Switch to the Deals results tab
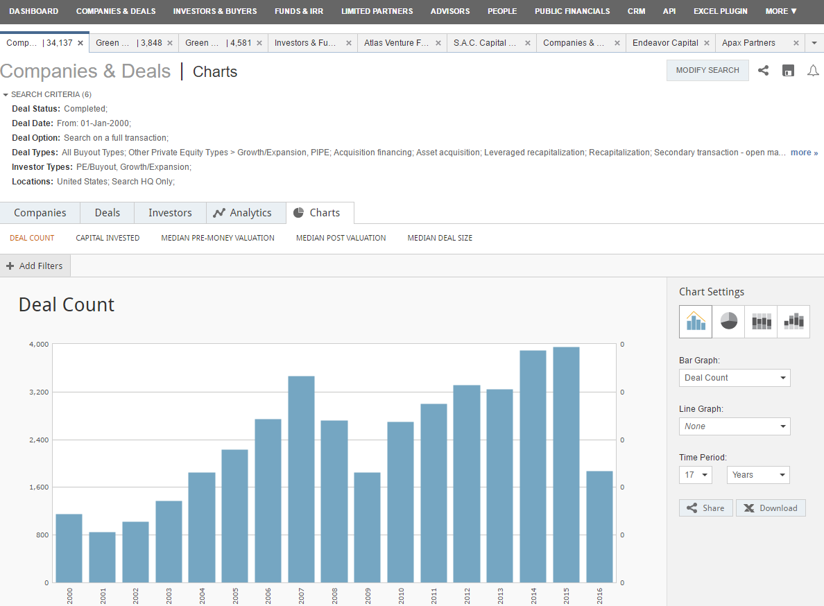Image resolution: width=824 pixels, height=606 pixels. 108,213
